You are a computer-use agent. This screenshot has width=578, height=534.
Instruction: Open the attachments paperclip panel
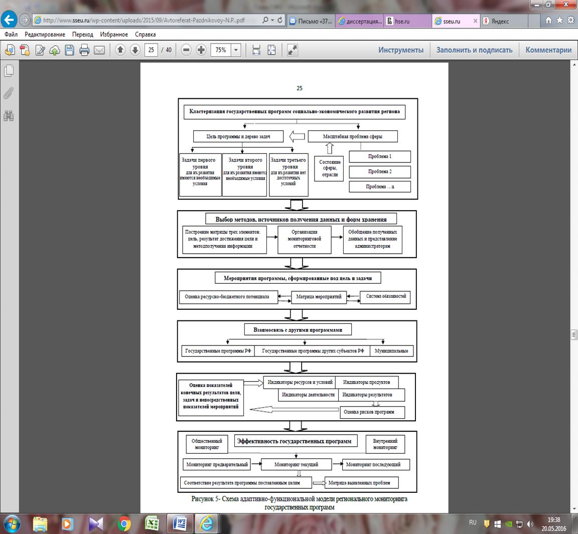click(9, 94)
